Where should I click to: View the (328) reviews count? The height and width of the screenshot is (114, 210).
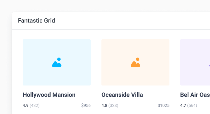coord(113,105)
